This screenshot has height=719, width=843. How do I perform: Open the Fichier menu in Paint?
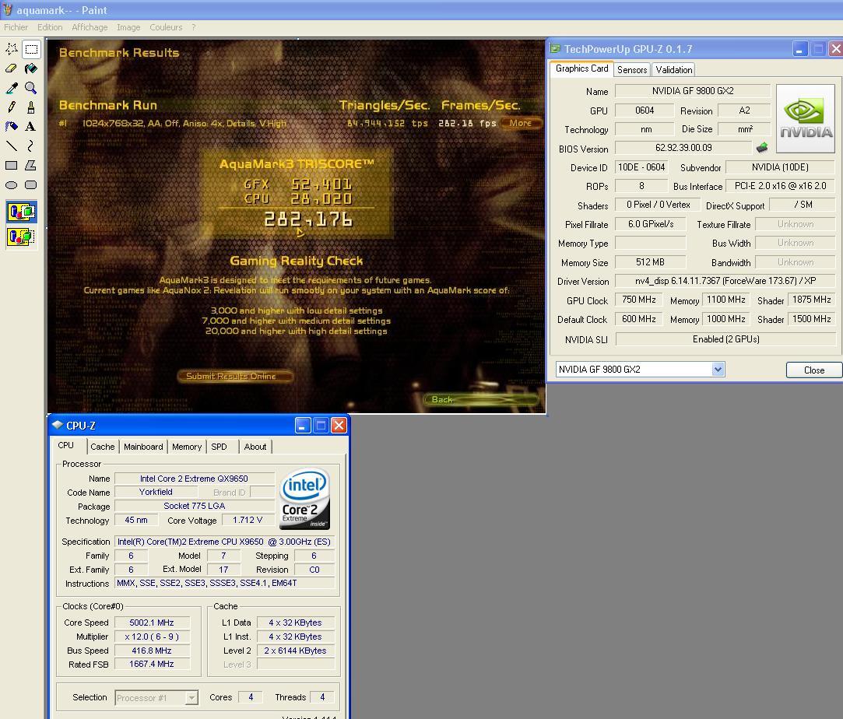click(x=16, y=27)
